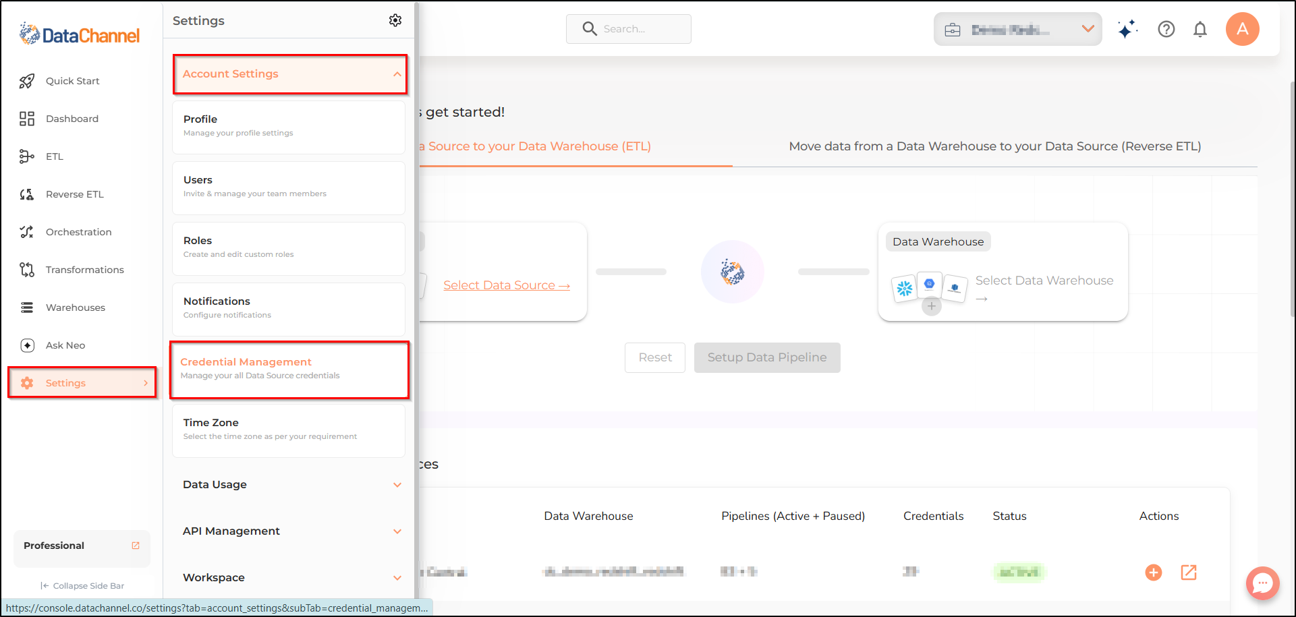This screenshot has width=1296, height=617.
Task: Collapse the Account Settings section
Action: pos(290,74)
